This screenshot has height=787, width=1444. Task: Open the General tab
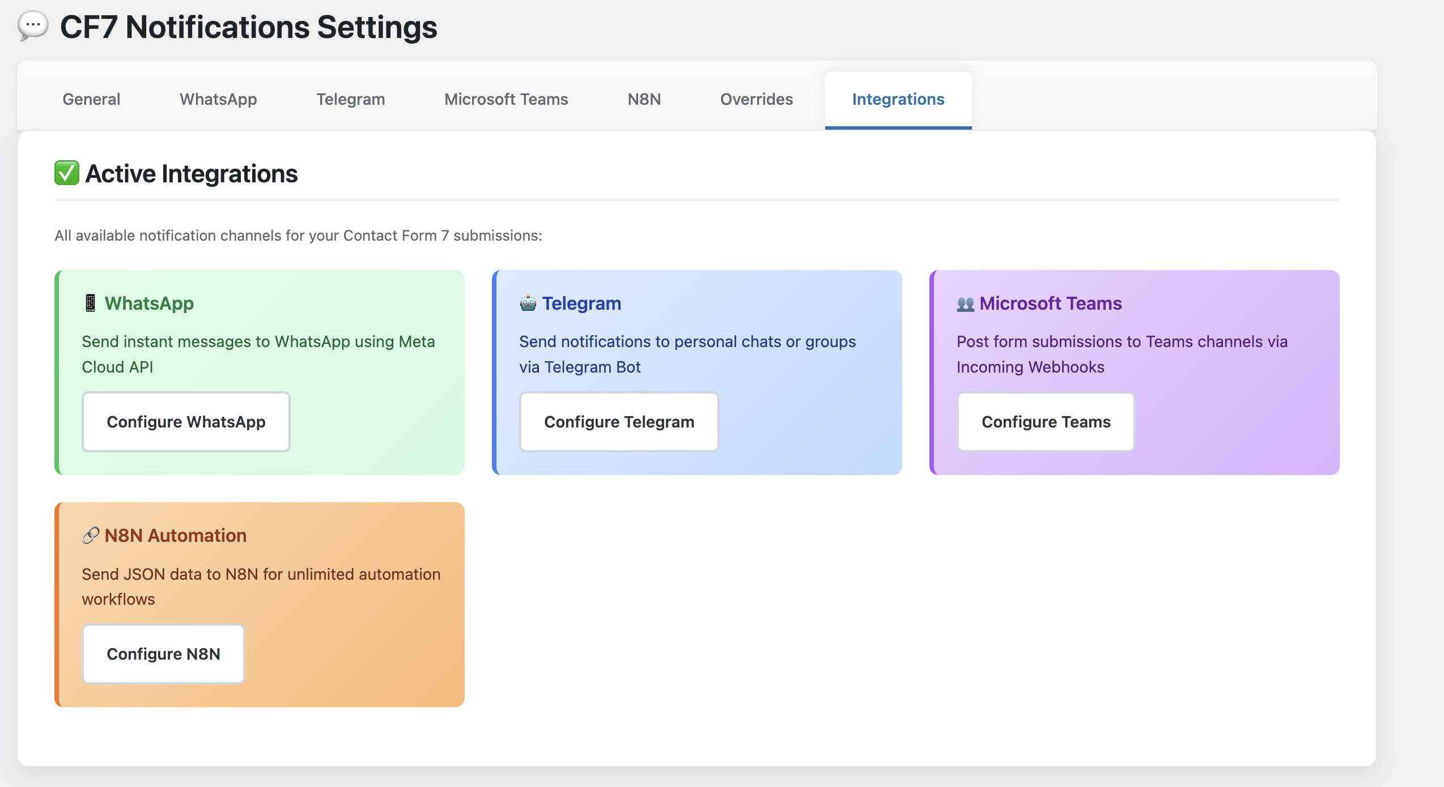(91, 100)
